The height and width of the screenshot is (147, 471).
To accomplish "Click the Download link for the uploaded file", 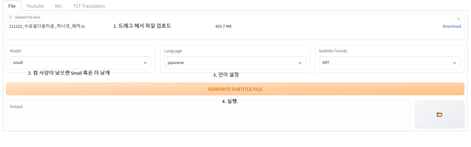I will [452, 26].
